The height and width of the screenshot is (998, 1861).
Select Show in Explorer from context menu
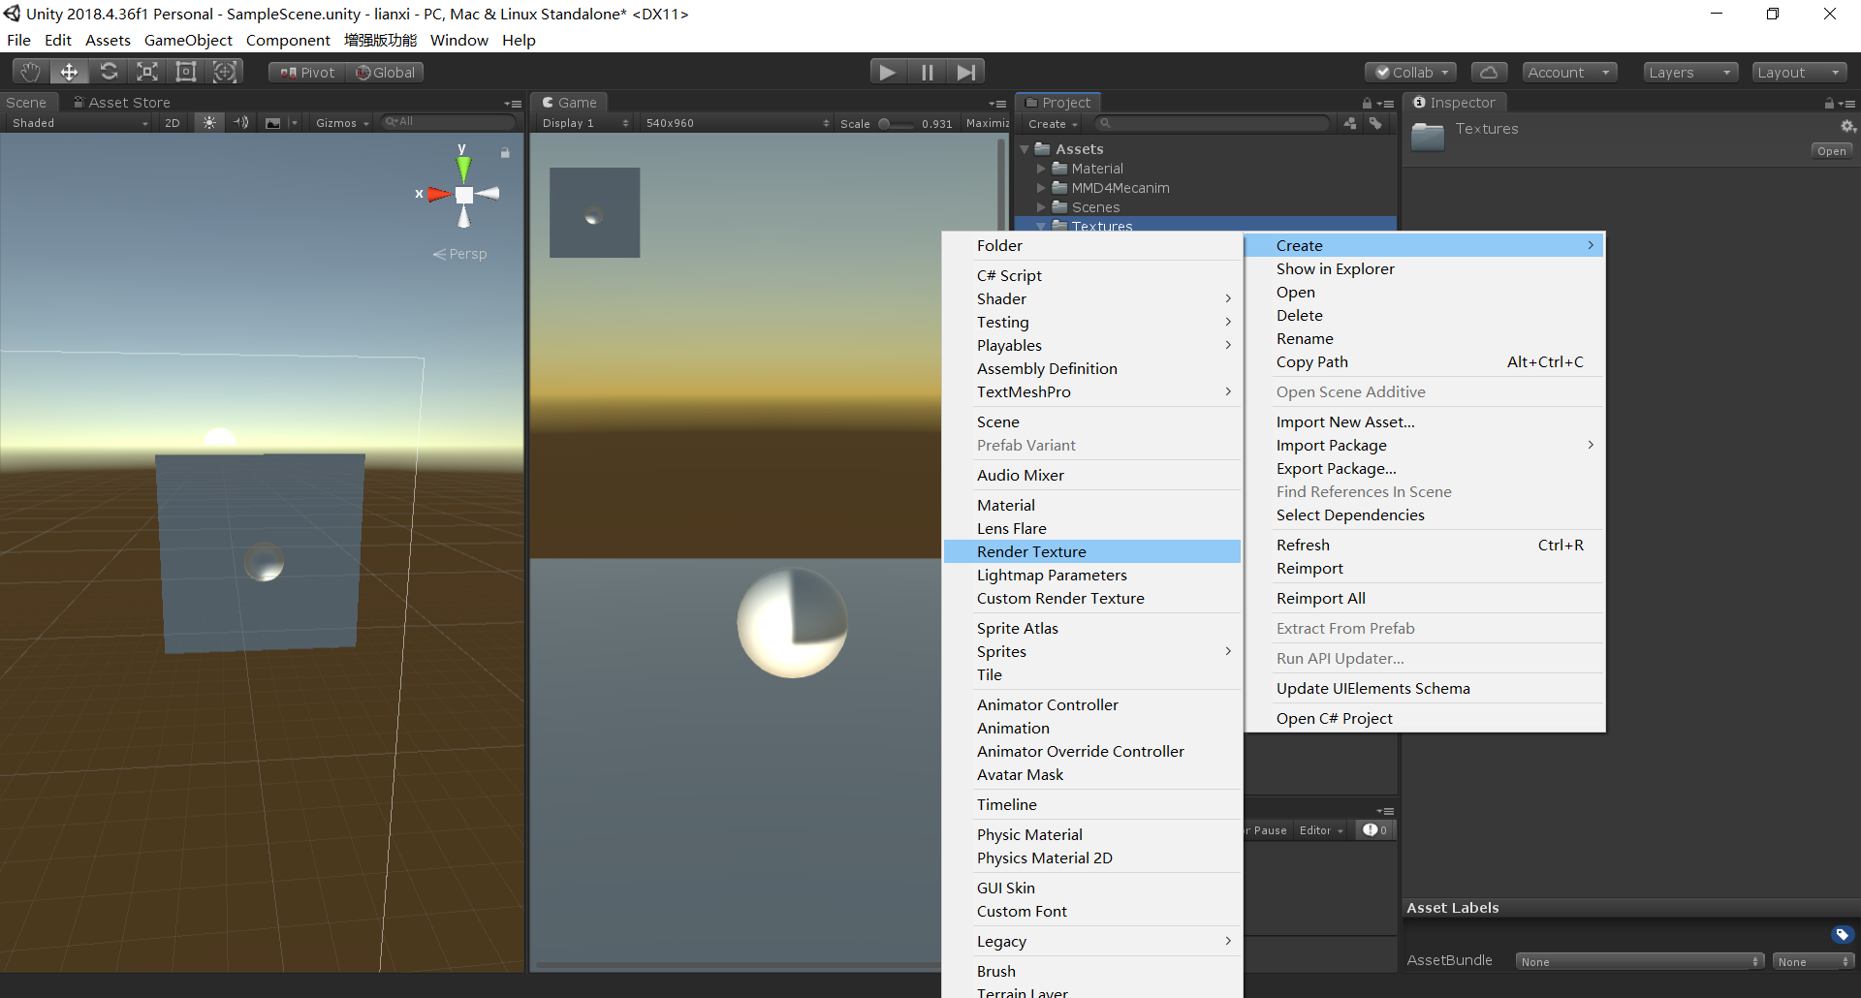(1335, 268)
